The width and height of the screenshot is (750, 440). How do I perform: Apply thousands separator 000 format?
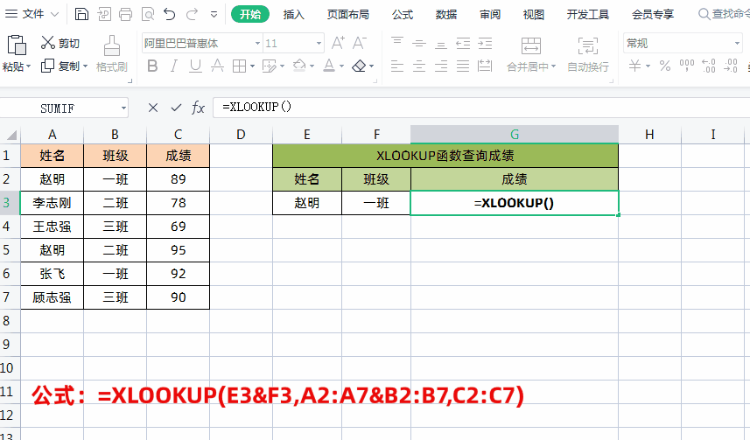click(x=687, y=66)
